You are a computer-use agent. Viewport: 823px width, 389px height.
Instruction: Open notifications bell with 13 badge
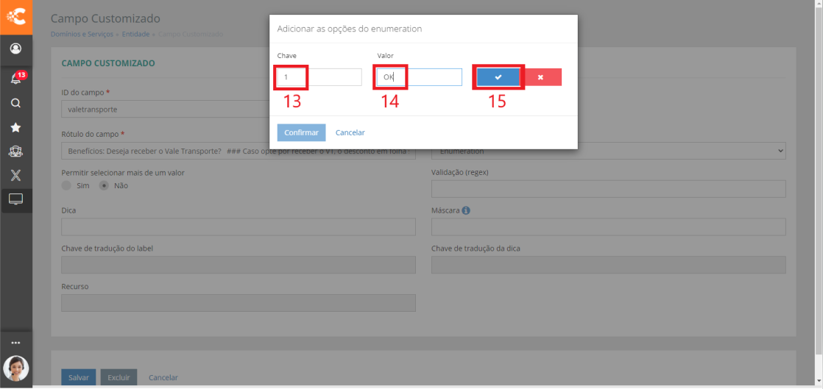coord(15,79)
